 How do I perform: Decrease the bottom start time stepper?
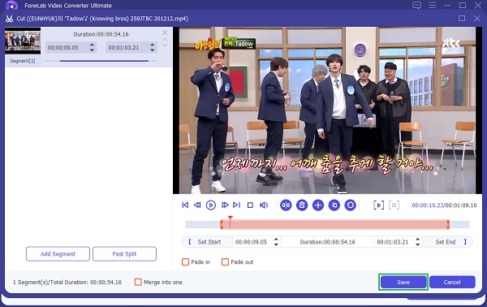tap(276, 244)
